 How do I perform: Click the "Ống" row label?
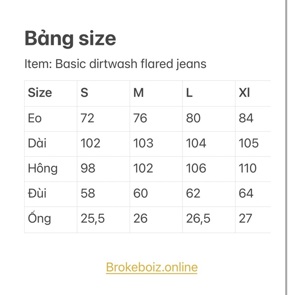click(x=40, y=218)
